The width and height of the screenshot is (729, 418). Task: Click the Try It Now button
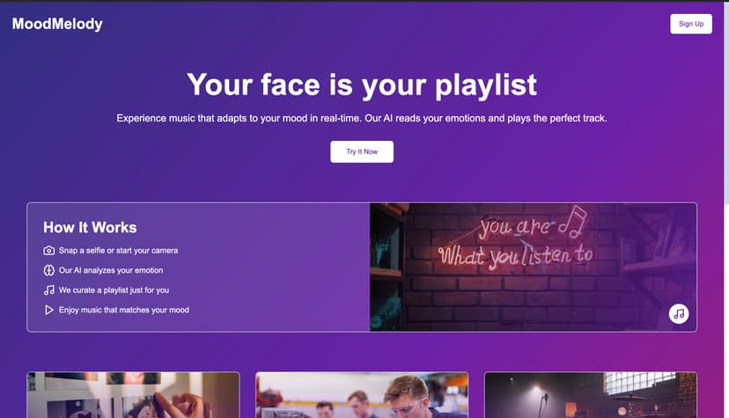point(362,152)
